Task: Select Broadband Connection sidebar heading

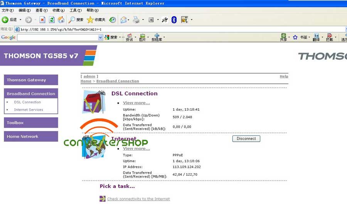Action: pyautogui.click(x=31, y=93)
